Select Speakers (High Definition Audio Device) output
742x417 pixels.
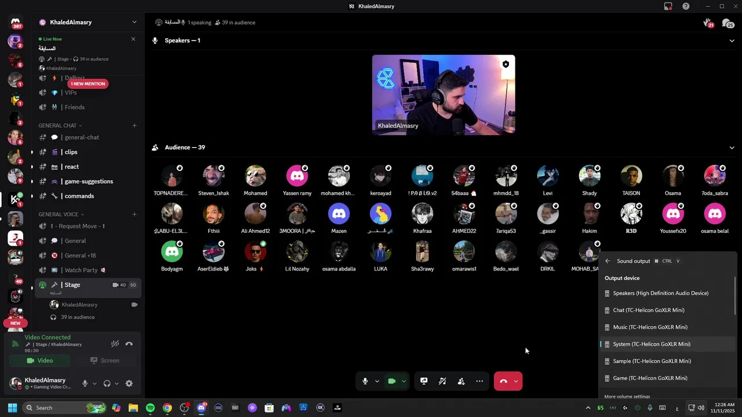click(667, 293)
